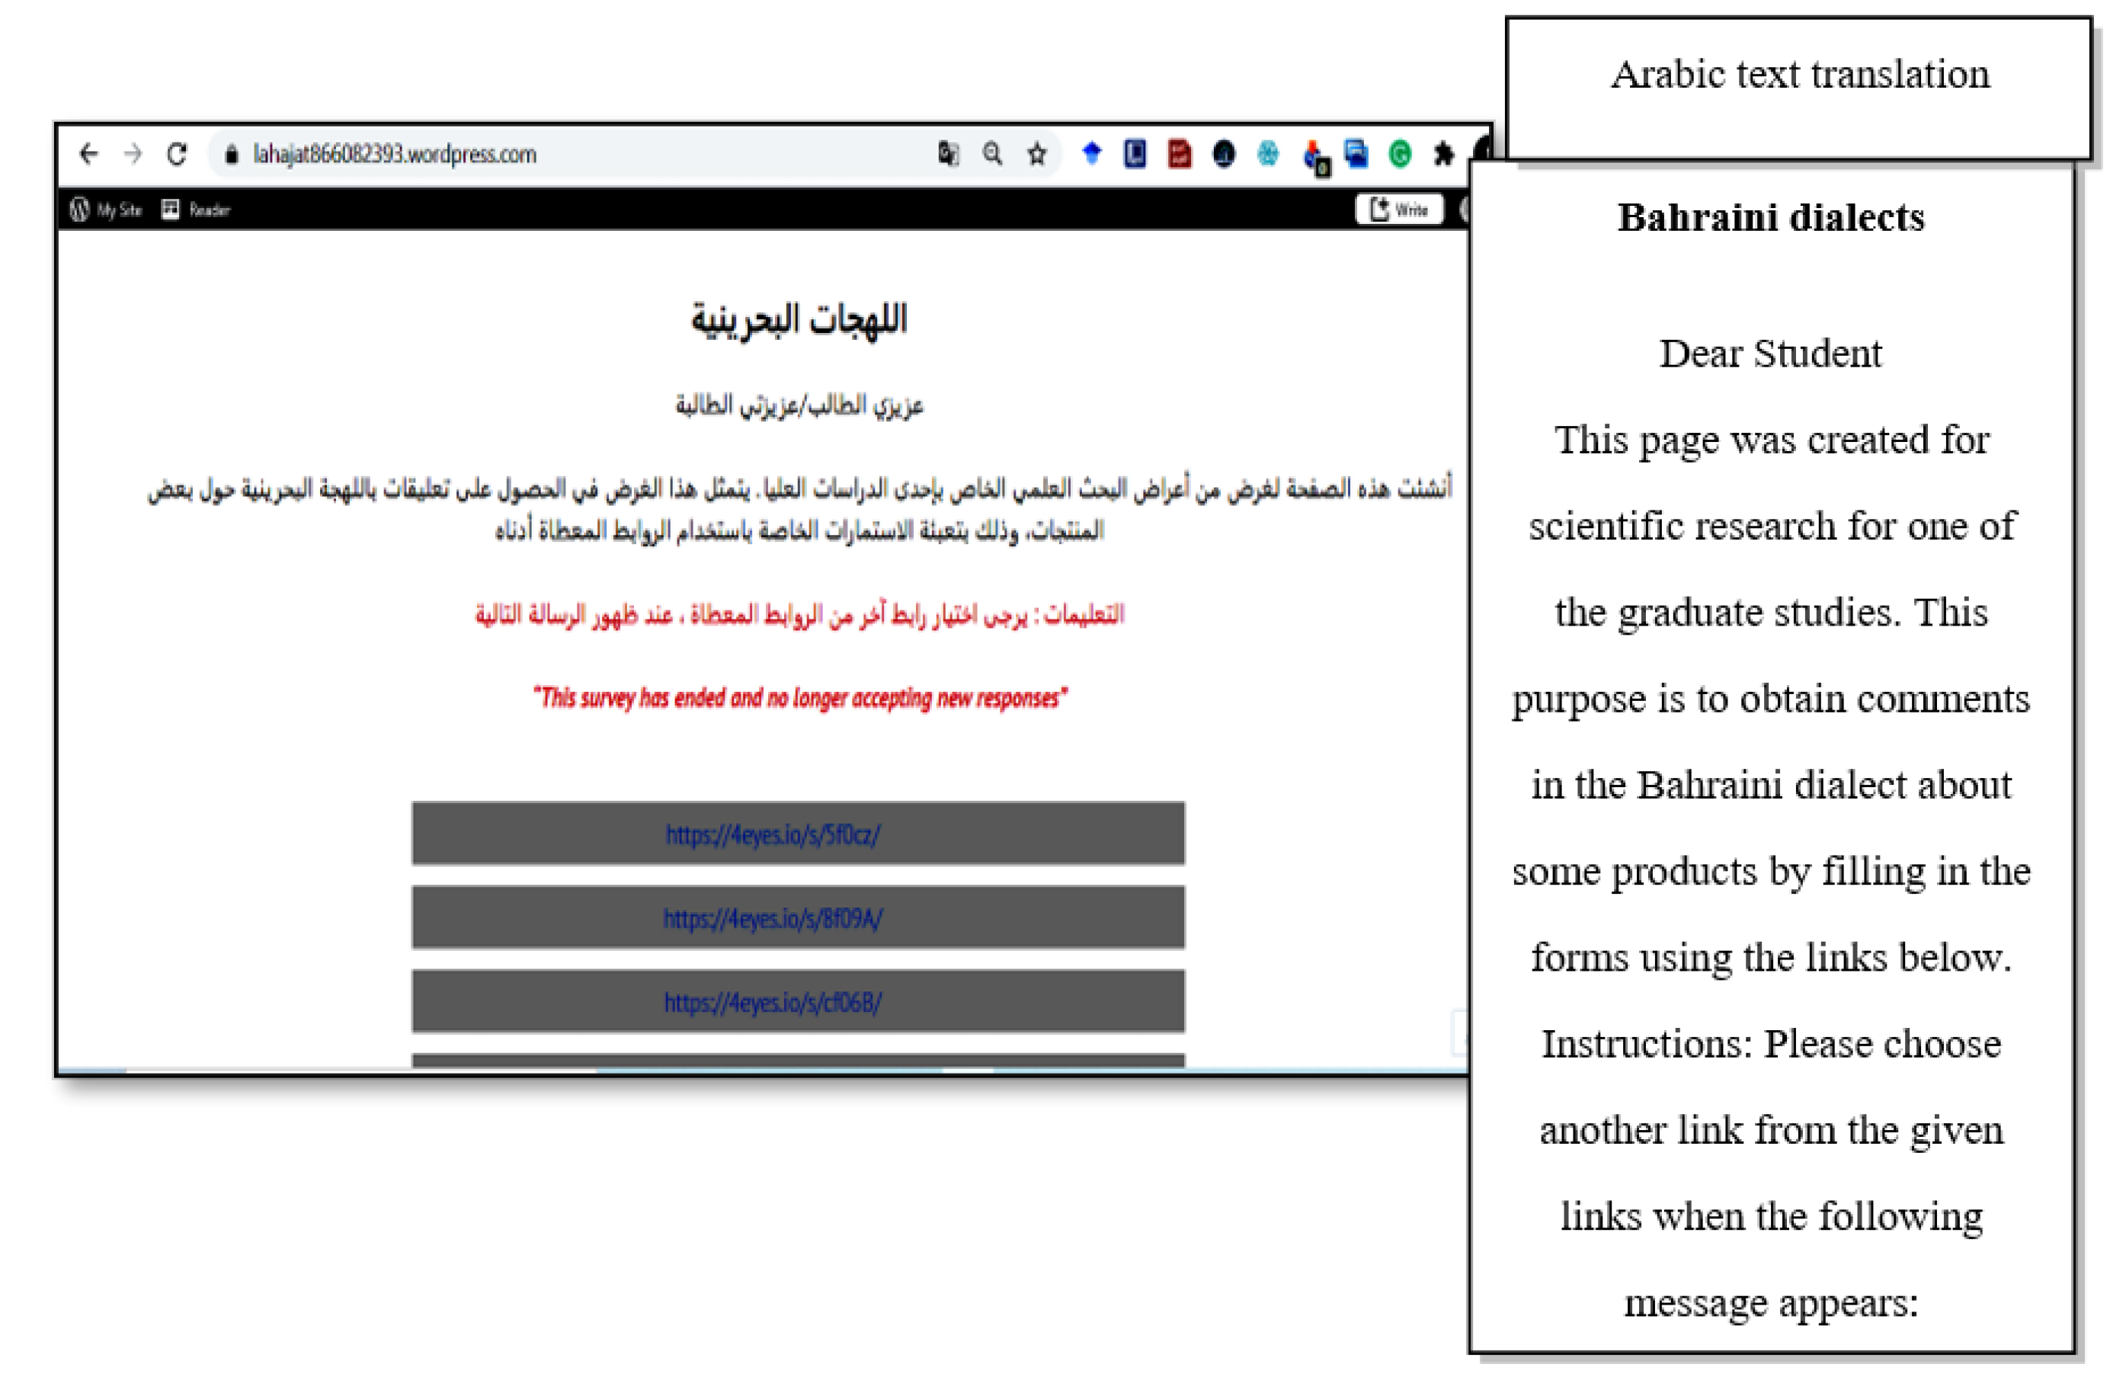Open the 4eyes.io/s/5f0cz link
Image resolution: width=2126 pixels, height=1399 pixels.
(773, 835)
